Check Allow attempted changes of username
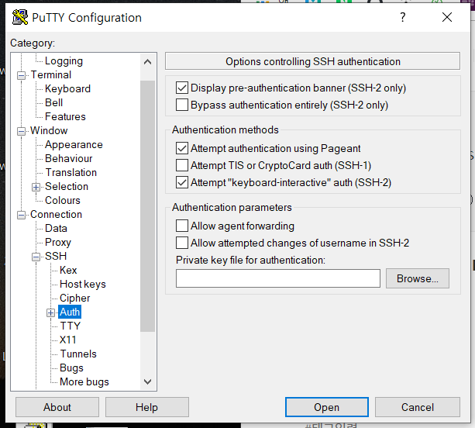This screenshot has height=428, width=475. [x=182, y=243]
